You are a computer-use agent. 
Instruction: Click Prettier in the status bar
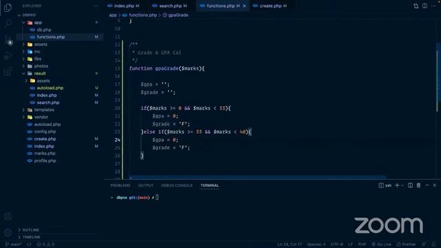coord(406,245)
